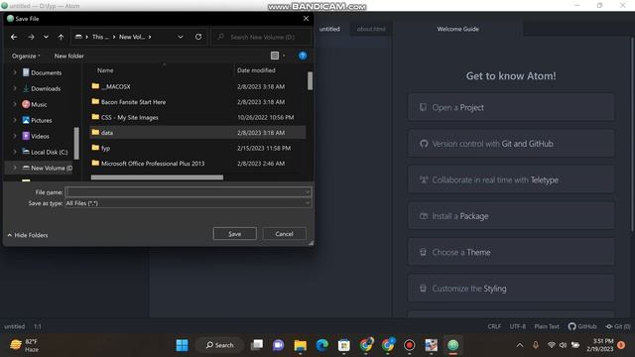Select CSS - My Site Images folder
635x357 pixels.
click(x=197, y=117)
